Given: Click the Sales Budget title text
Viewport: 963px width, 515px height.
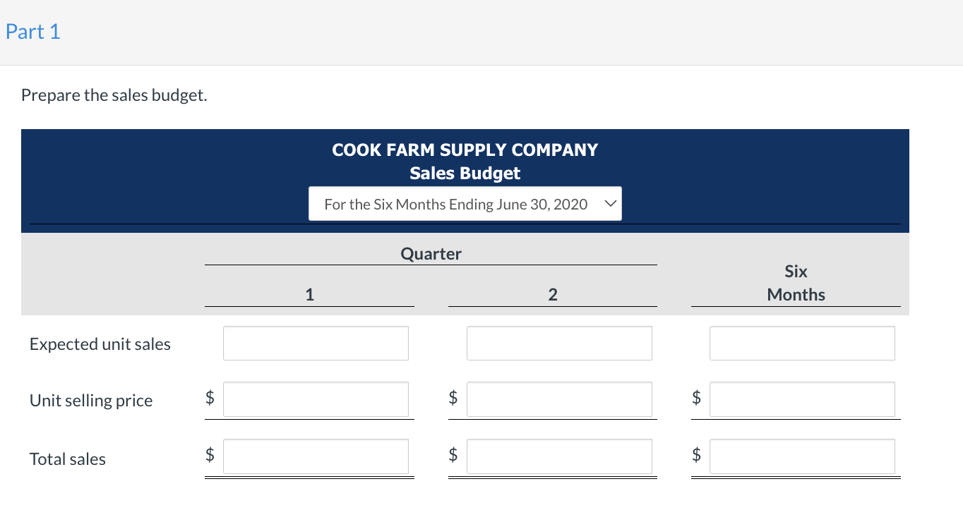Looking at the screenshot, I should point(465,173).
